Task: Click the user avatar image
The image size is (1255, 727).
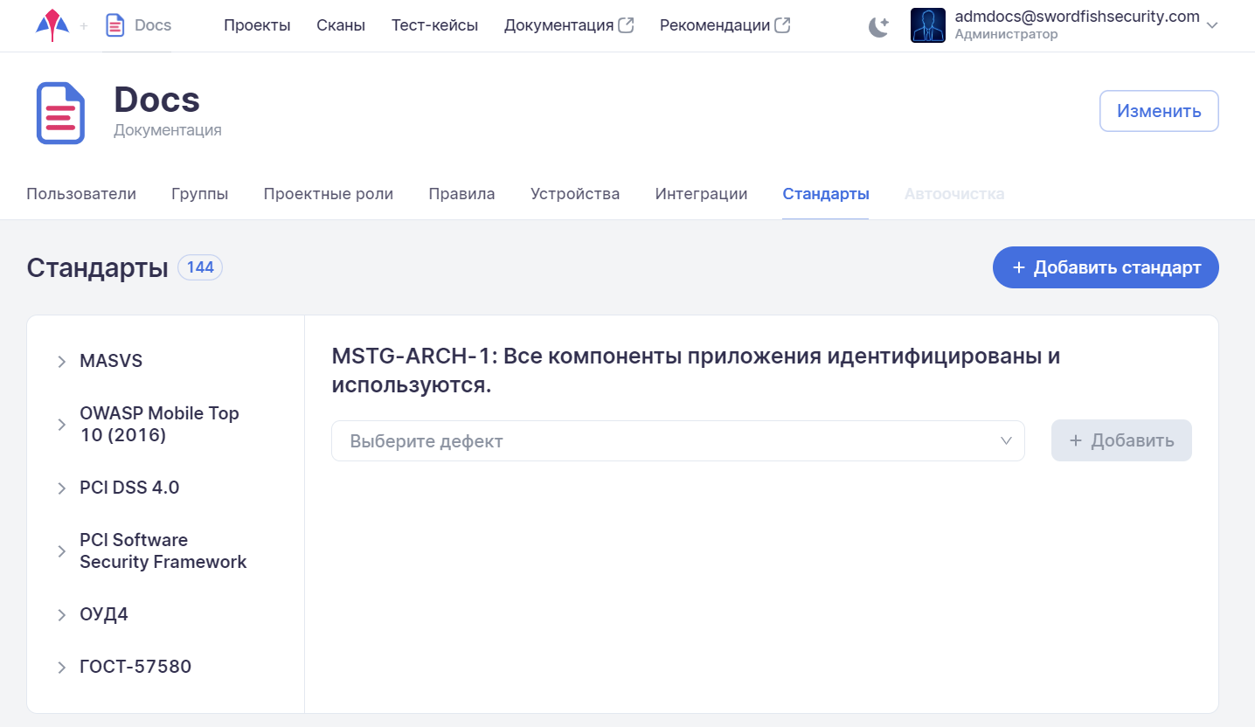Action: 927,25
